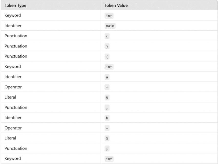Click the Identifier label beside 'main'
Image resolution: width=218 pixels, height=164 pixels.
click(13, 26)
